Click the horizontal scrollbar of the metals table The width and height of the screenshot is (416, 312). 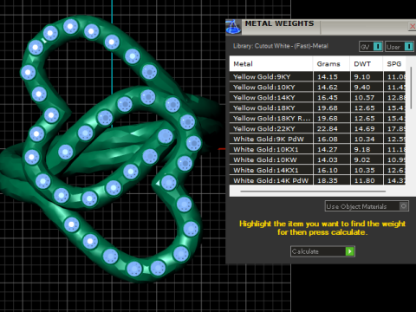pyautogui.click(x=313, y=192)
